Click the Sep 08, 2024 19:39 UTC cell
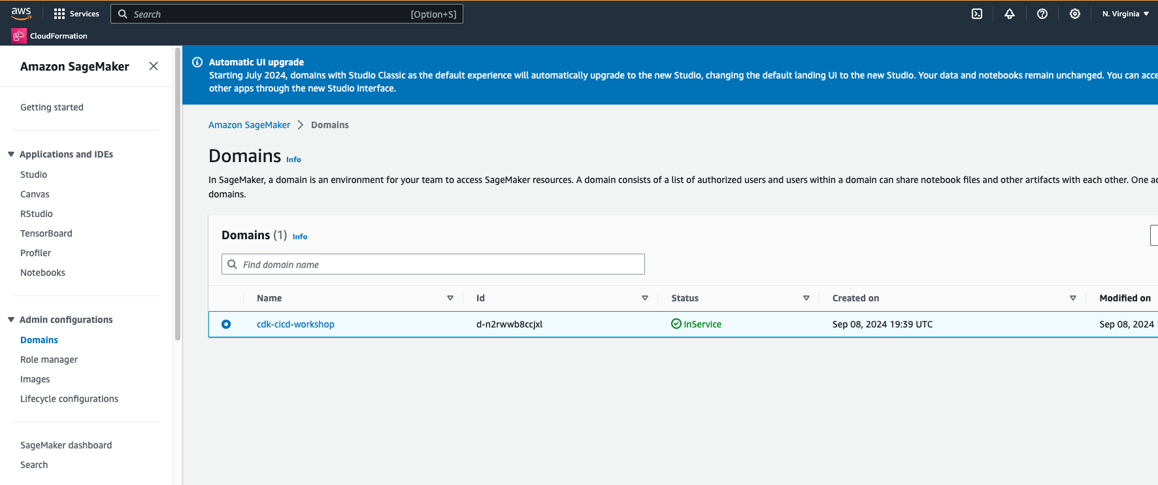 tap(882, 324)
